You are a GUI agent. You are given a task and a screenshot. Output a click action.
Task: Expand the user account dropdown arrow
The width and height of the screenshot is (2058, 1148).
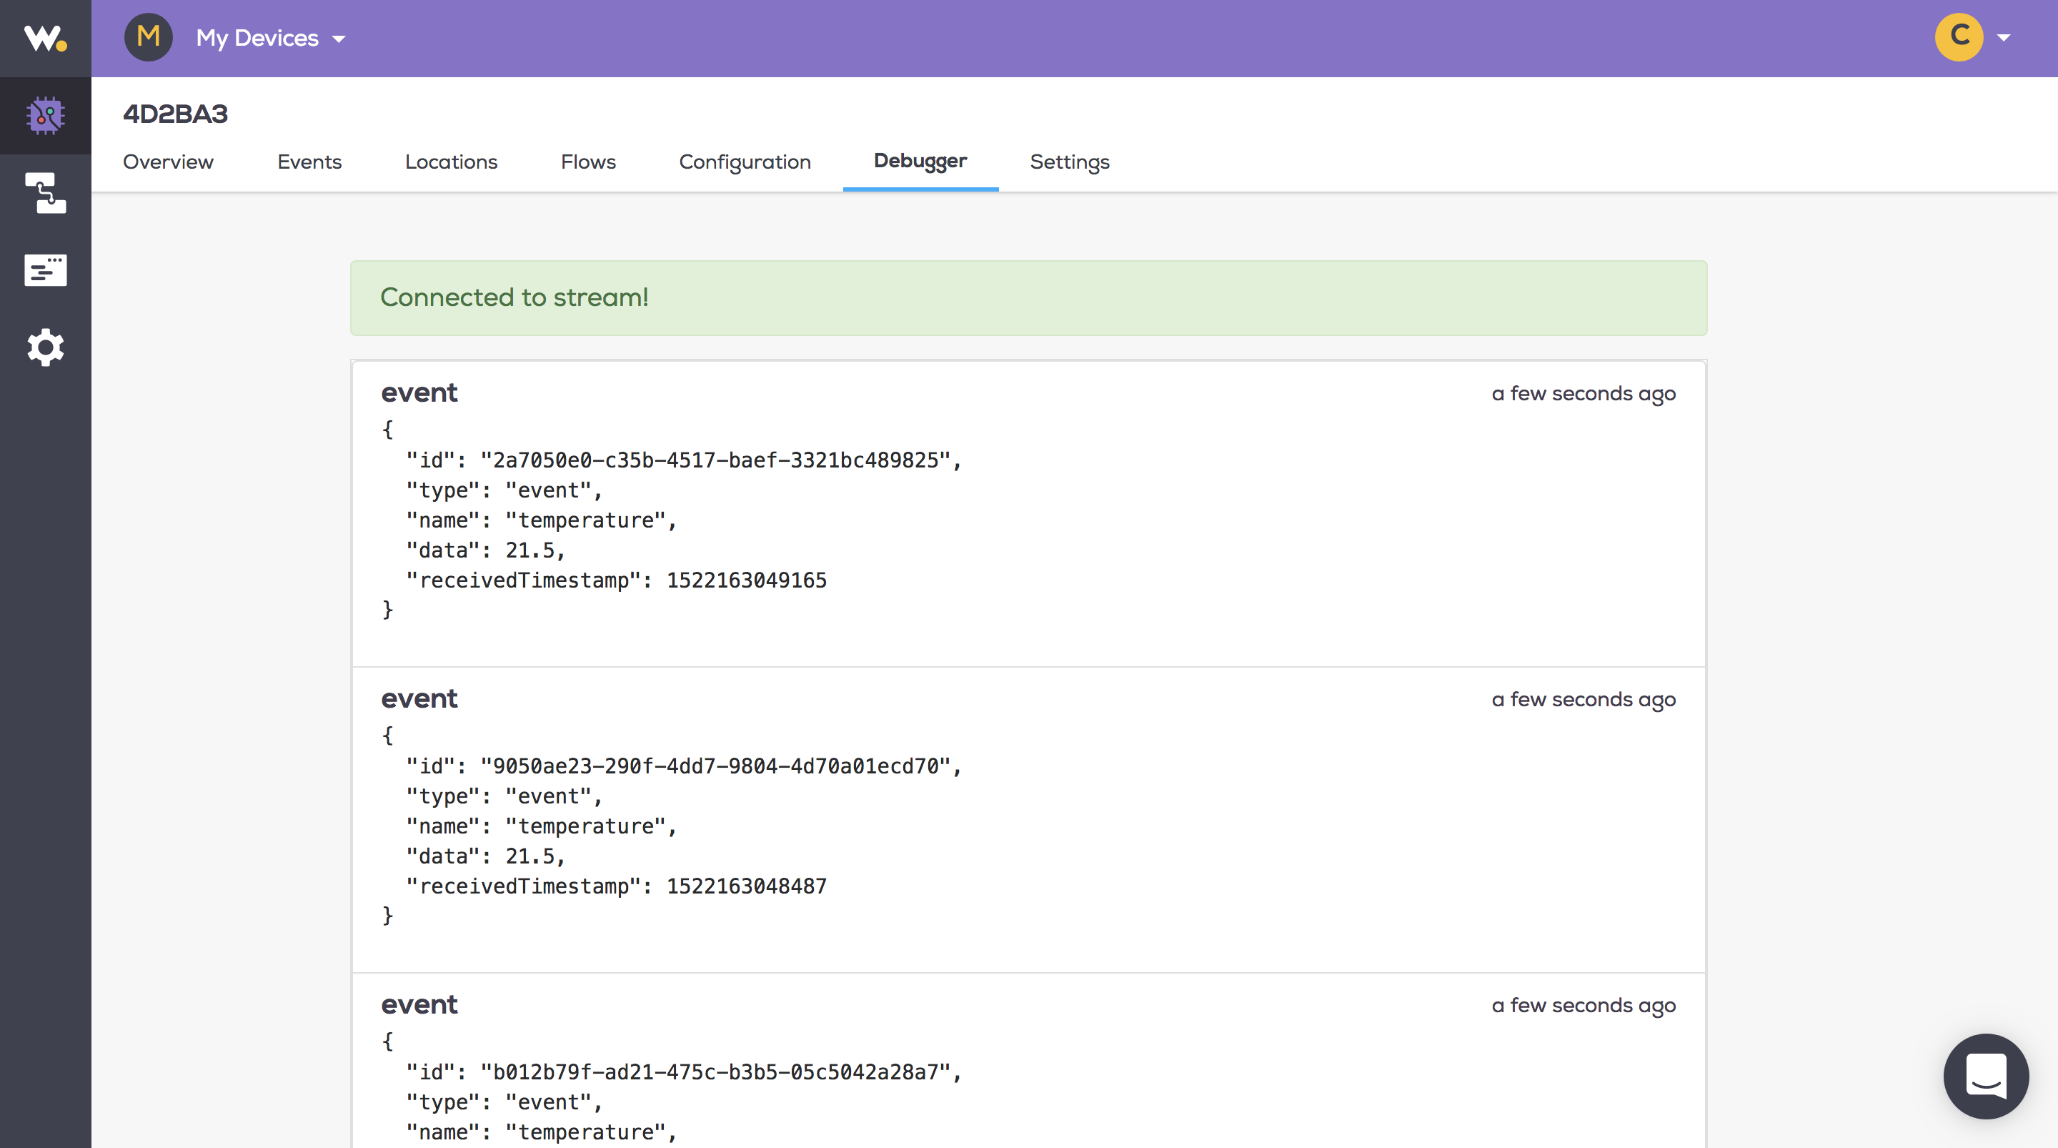pyautogui.click(x=2004, y=38)
